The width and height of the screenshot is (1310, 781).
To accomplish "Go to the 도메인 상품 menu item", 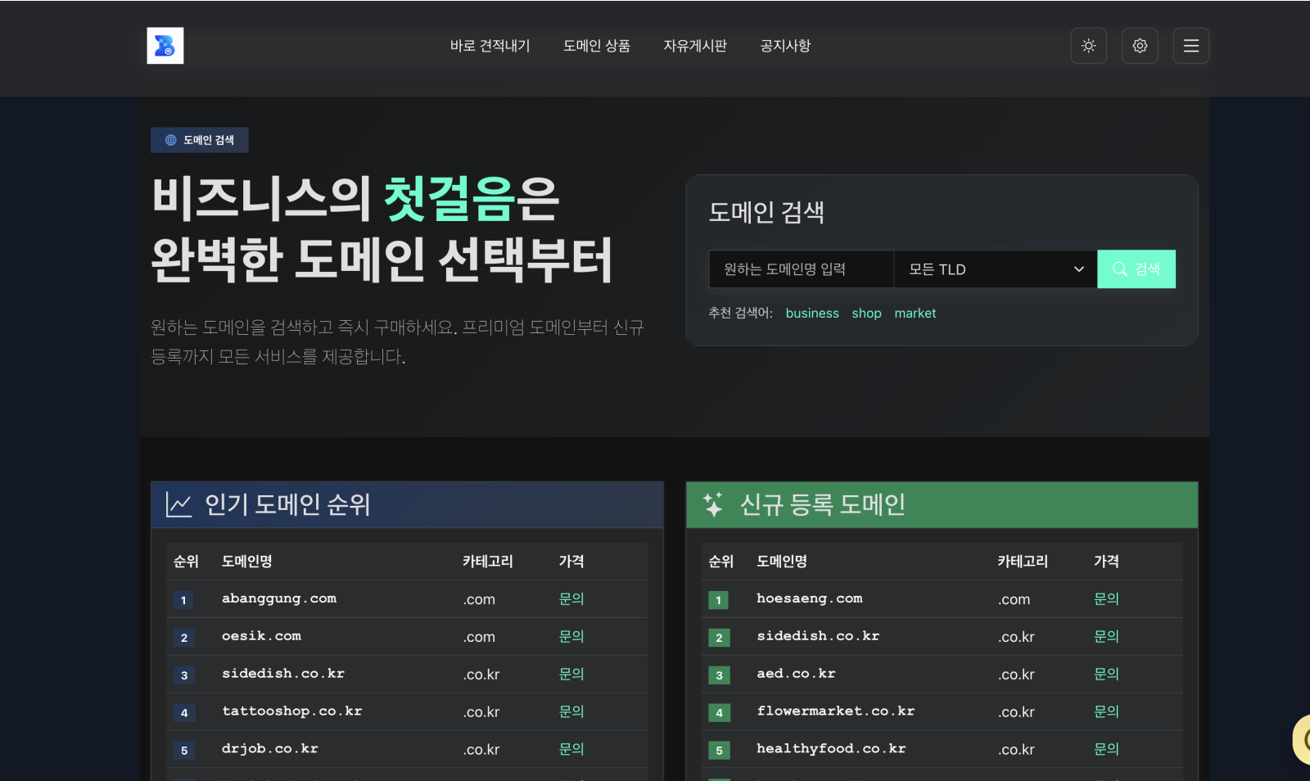I will coord(596,46).
